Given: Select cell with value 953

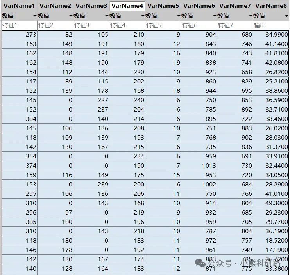Looking at the screenshot, I should pyautogui.click(x=199, y=175).
